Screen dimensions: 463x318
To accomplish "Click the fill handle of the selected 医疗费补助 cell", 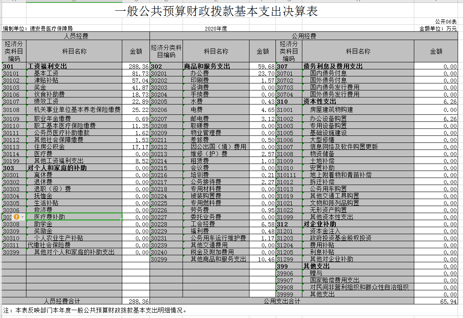I will pyautogui.click(x=122, y=220).
